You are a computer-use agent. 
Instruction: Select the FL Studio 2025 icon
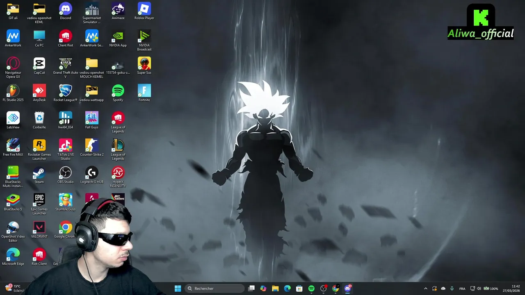coord(13,93)
